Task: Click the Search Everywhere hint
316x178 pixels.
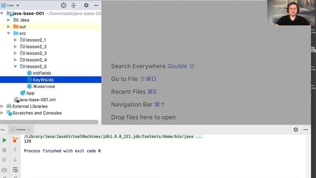Action: point(153,66)
